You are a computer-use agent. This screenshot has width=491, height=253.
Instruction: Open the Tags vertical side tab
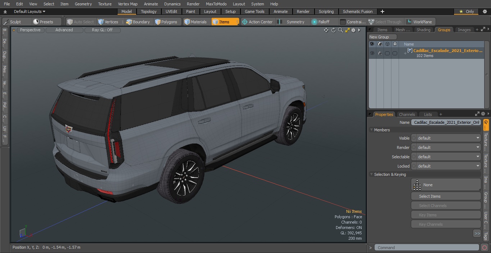(486, 236)
